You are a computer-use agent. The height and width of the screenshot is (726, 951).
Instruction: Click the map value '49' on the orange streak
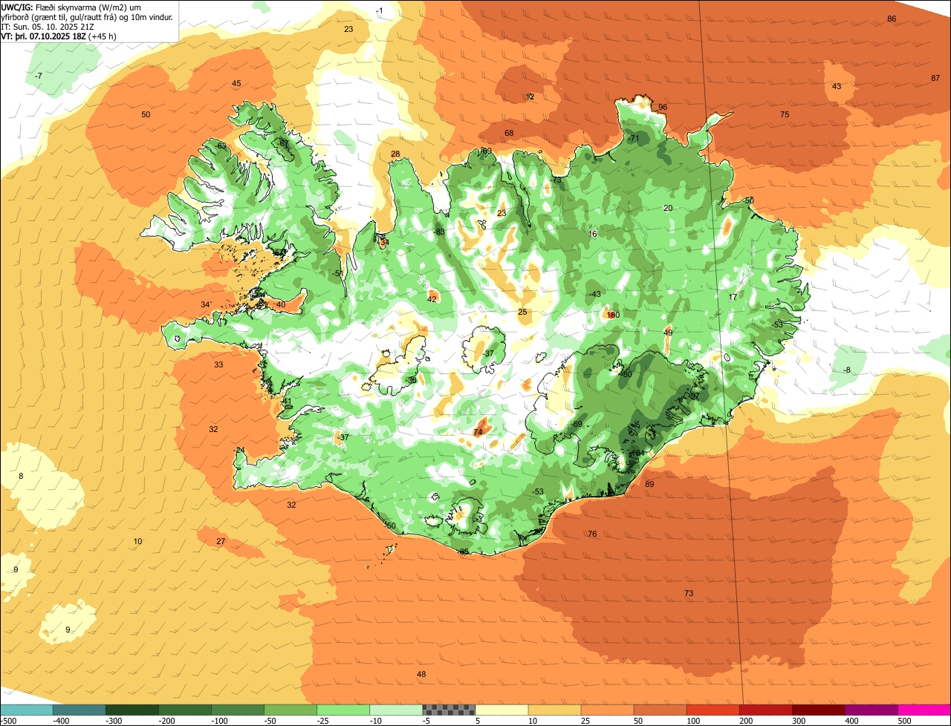click(x=668, y=333)
